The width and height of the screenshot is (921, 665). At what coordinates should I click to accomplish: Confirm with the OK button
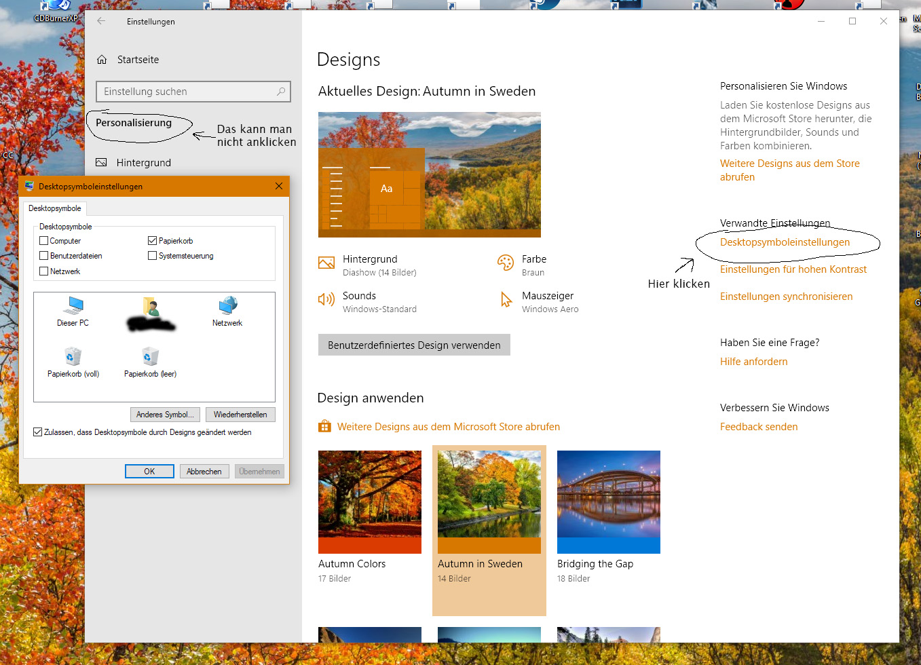tap(149, 472)
